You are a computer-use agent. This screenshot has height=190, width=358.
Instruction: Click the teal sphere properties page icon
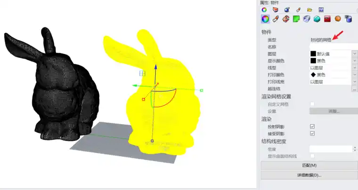(317, 19)
